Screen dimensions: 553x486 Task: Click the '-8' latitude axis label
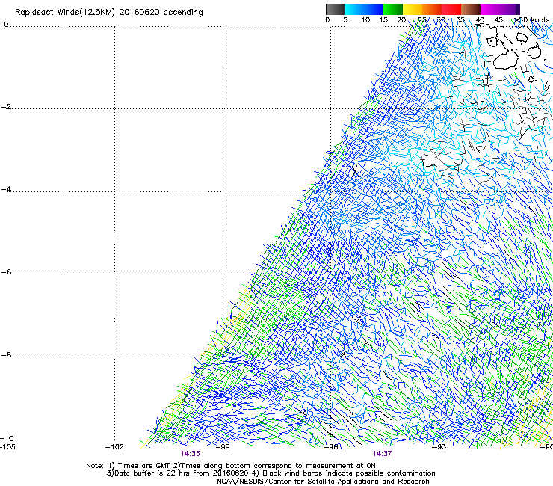click(6, 355)
